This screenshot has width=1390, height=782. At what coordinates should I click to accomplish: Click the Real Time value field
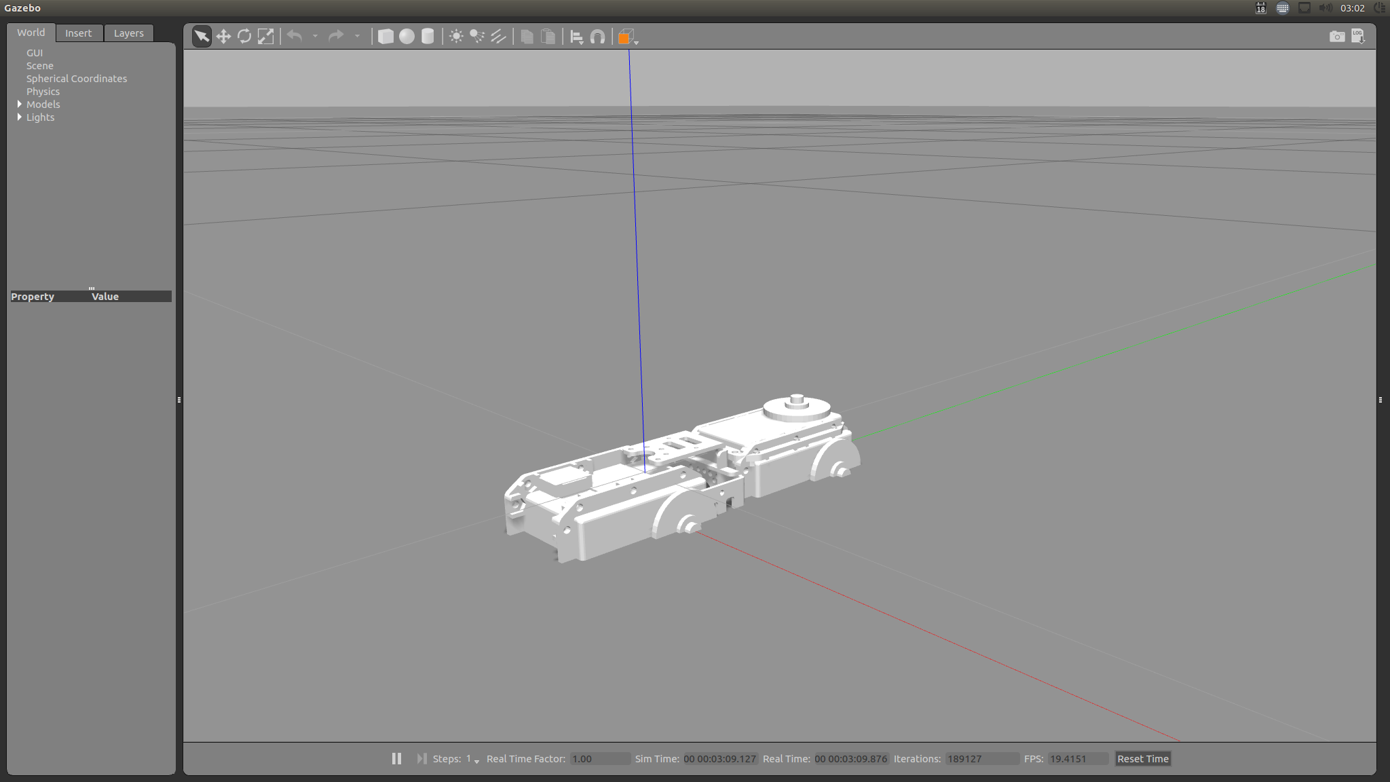(x=850, y=759)
